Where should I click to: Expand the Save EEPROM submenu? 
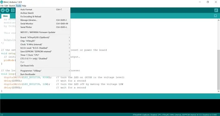[x=43, y=51]
